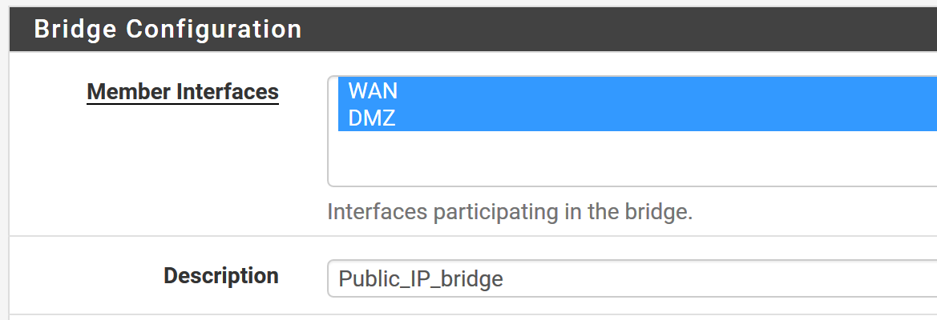Click the Description field label

pyautogui.click(x=220, y=276)
